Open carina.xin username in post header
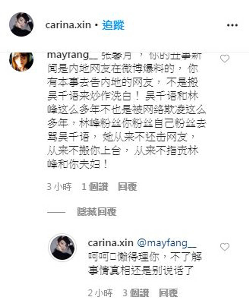The height and width of the screenshot is (303, 249). [68, 25]
